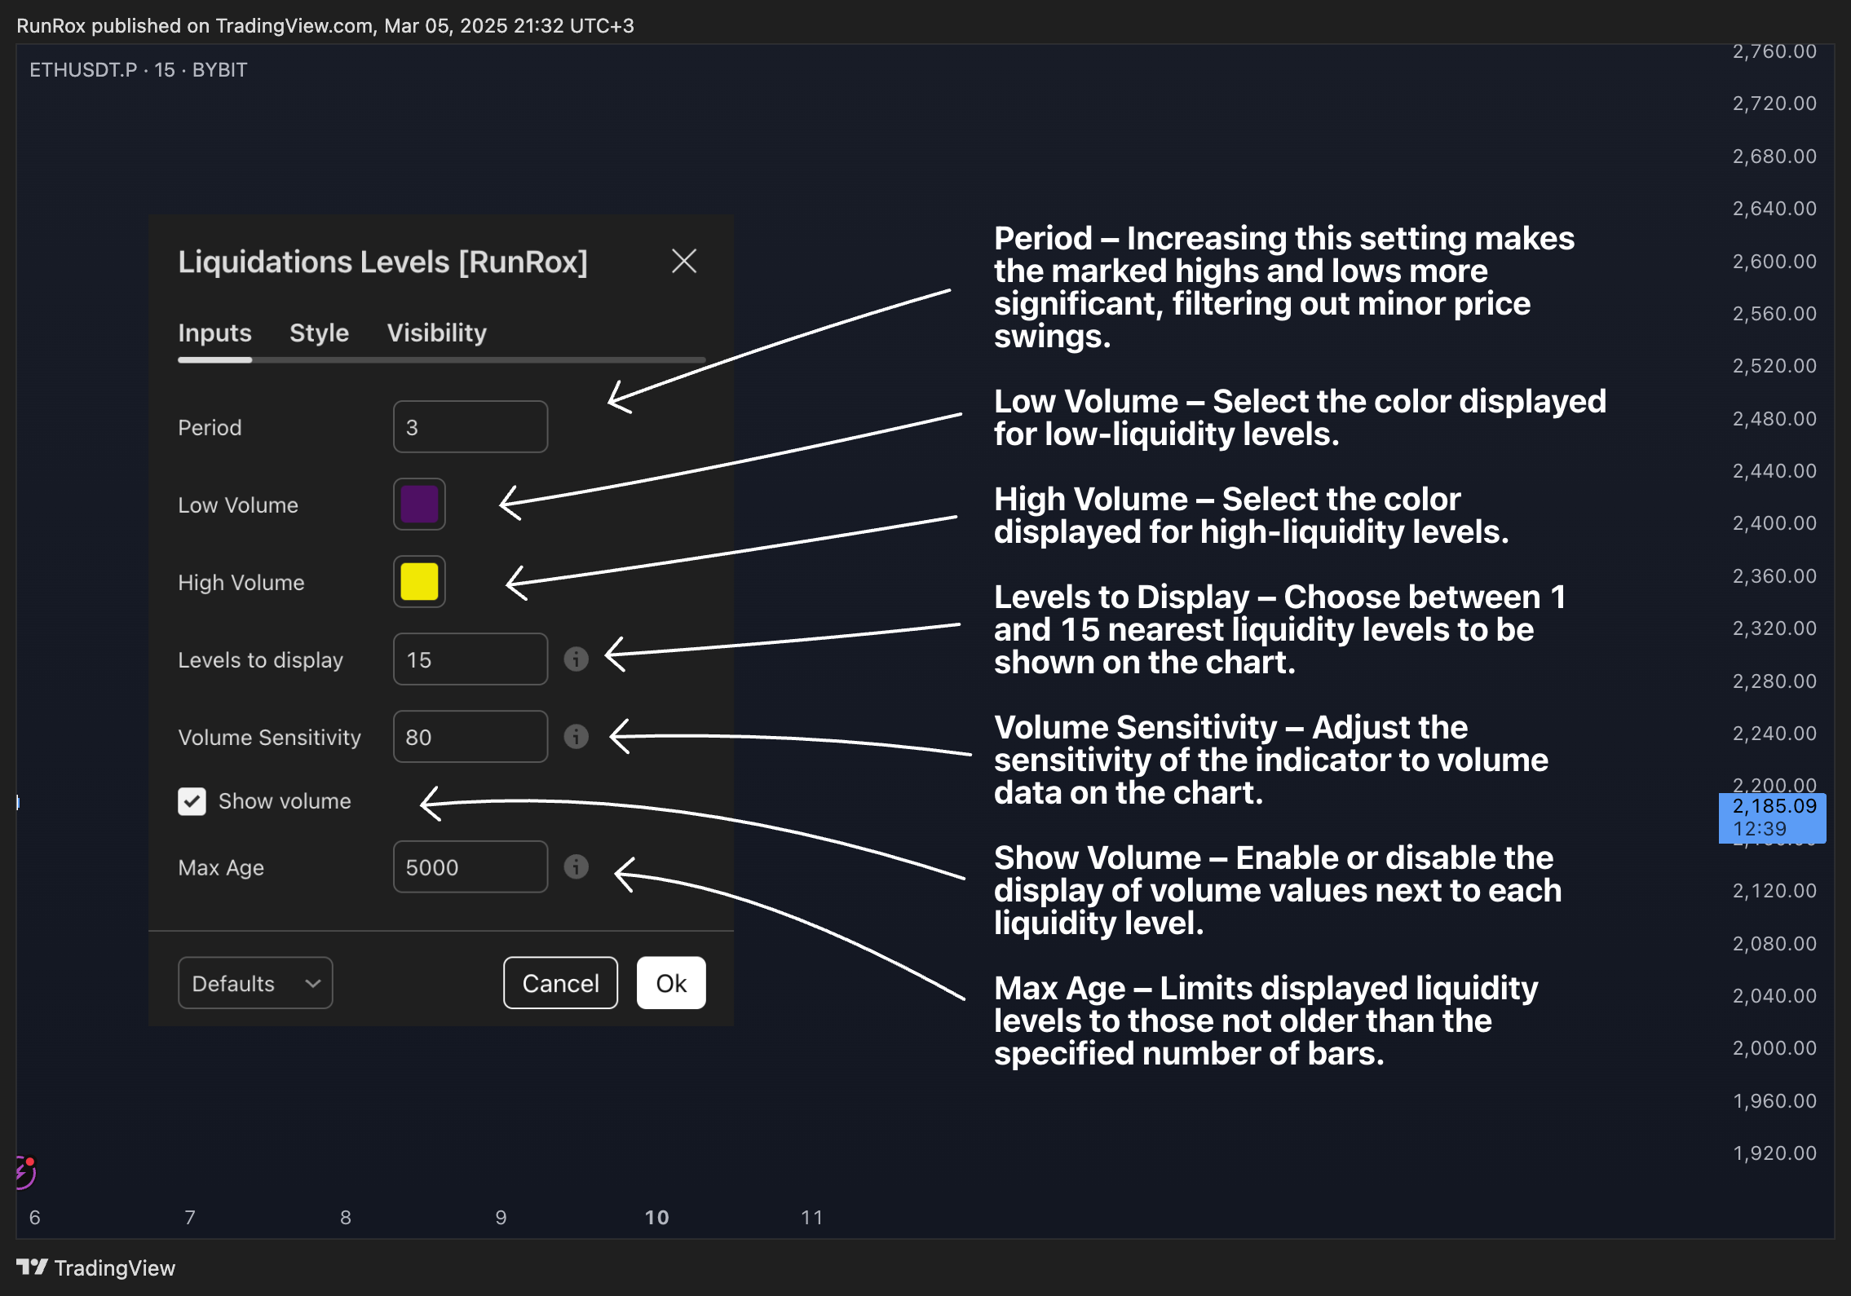Click the 2,760.00 price scale label
Image resolution: width=1851 pixels, height=1296 pixels.
1774,51
